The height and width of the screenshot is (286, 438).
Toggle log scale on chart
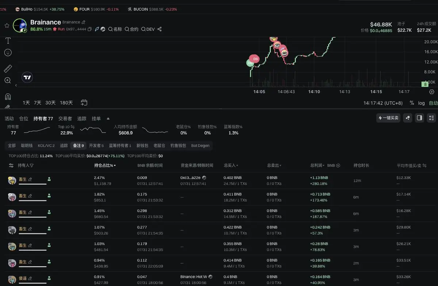pos(422,103)
